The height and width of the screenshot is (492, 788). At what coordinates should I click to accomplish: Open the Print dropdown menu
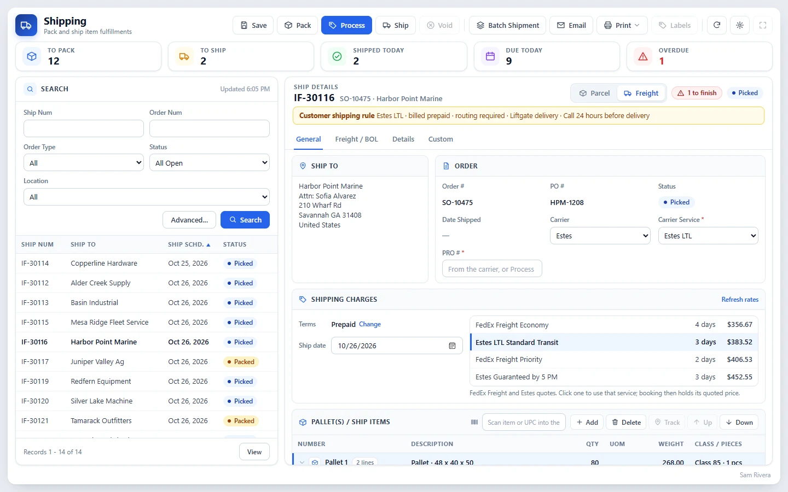(622, 25)
